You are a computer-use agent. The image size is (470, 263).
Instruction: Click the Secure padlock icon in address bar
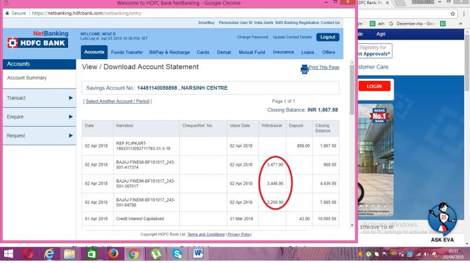click(7, 13)
